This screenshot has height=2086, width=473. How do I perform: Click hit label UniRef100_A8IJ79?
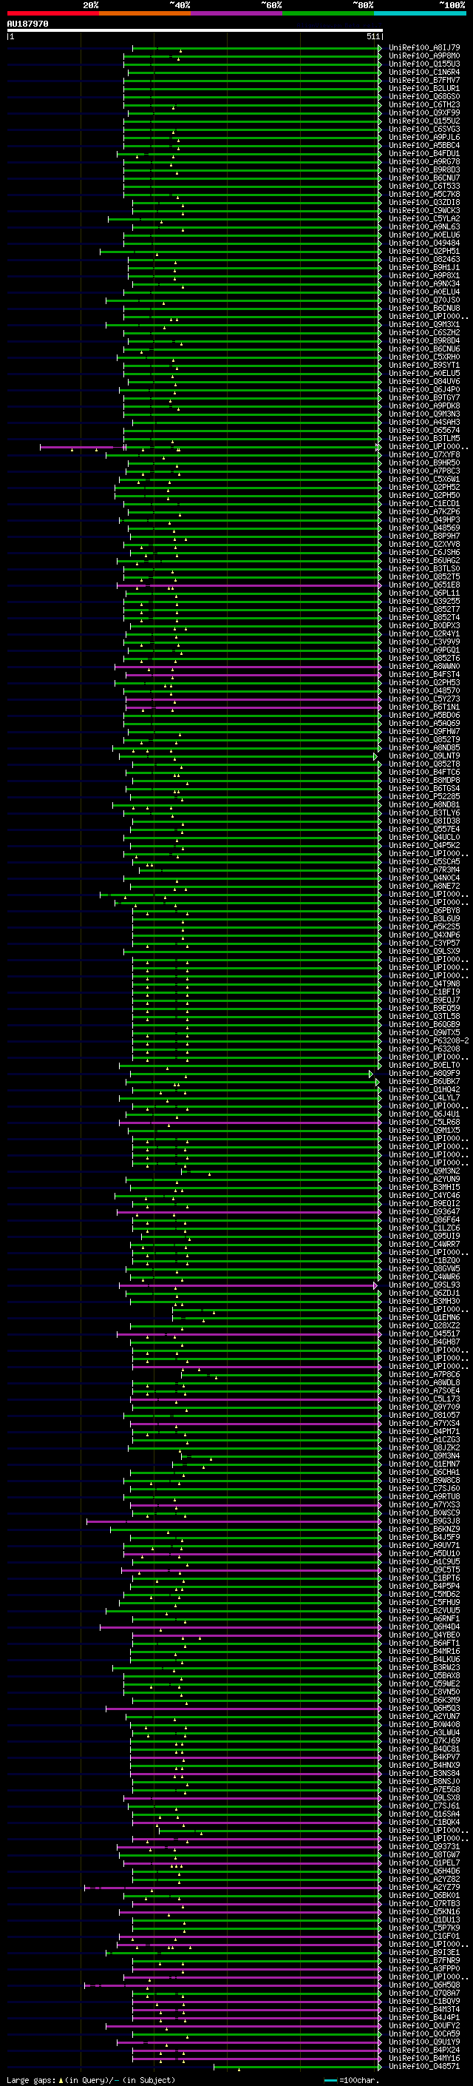[x=424, y=48]
